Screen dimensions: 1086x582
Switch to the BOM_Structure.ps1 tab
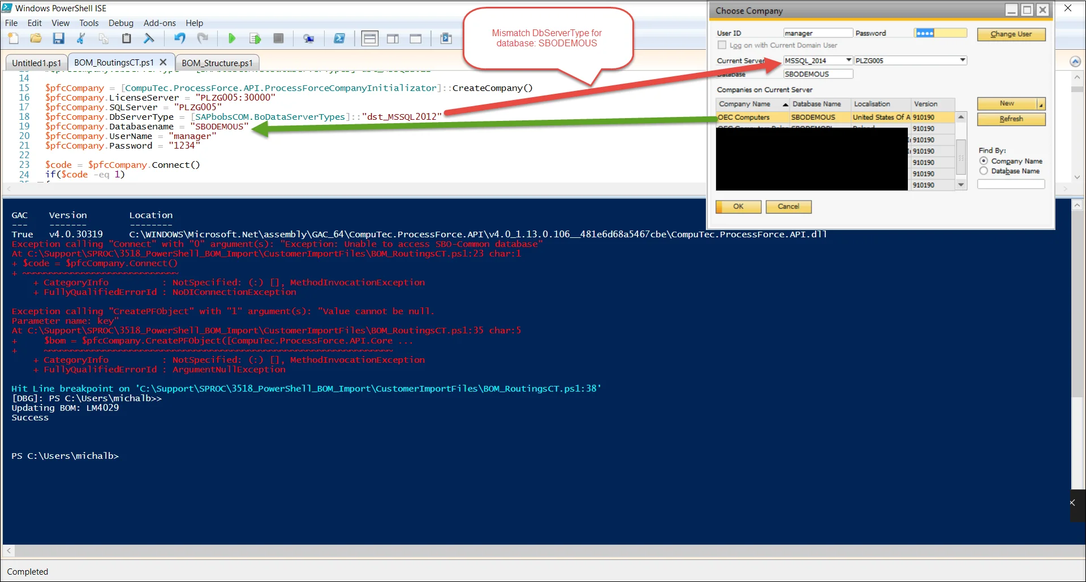click(x=217, y=62)
